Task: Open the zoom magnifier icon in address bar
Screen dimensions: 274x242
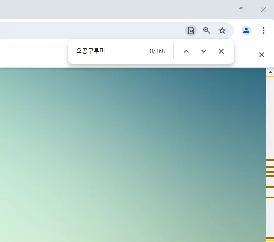Action: [207, 30]
